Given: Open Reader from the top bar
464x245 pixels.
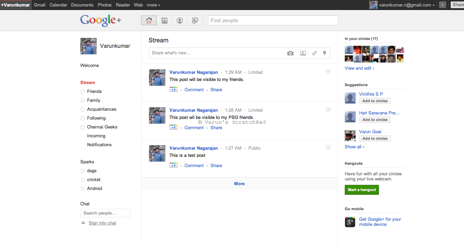Looking at the screenshot, I should tap(123, 5).
